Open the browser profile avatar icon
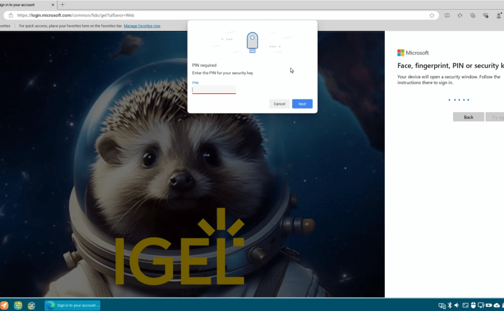 coord(499,15)
